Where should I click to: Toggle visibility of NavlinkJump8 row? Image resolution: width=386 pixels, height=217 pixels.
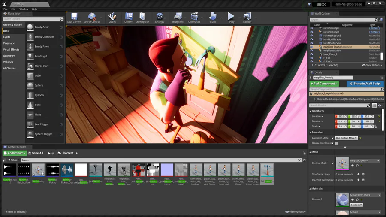311,32
